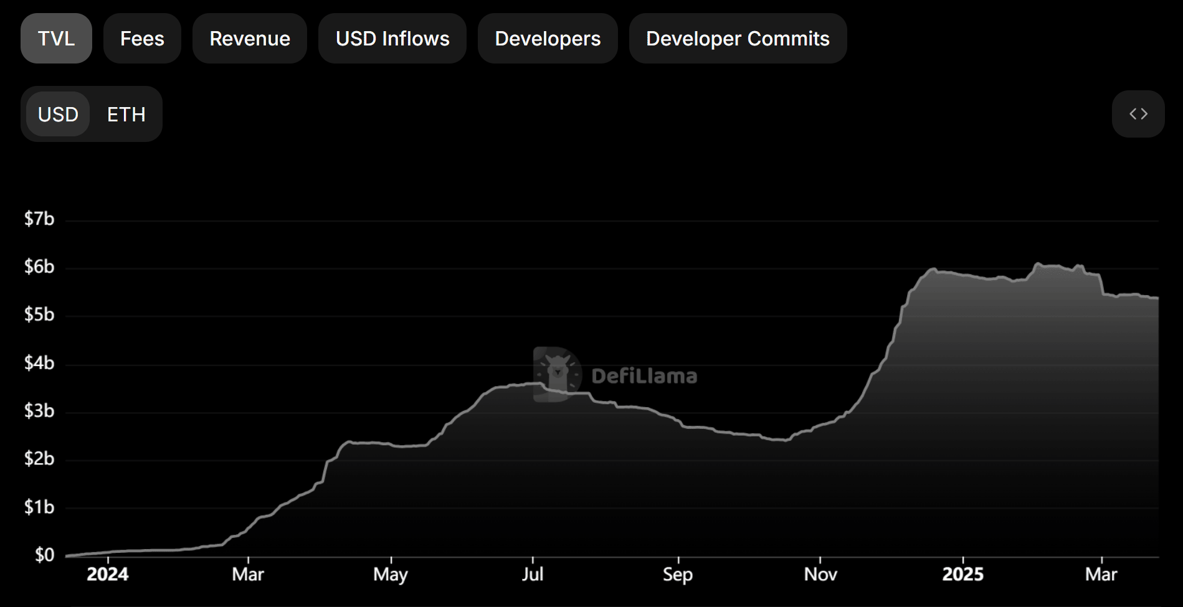Click the $2b y-axis label
The width and height of the screenshot is (1183, 607).
pos(39,459)
